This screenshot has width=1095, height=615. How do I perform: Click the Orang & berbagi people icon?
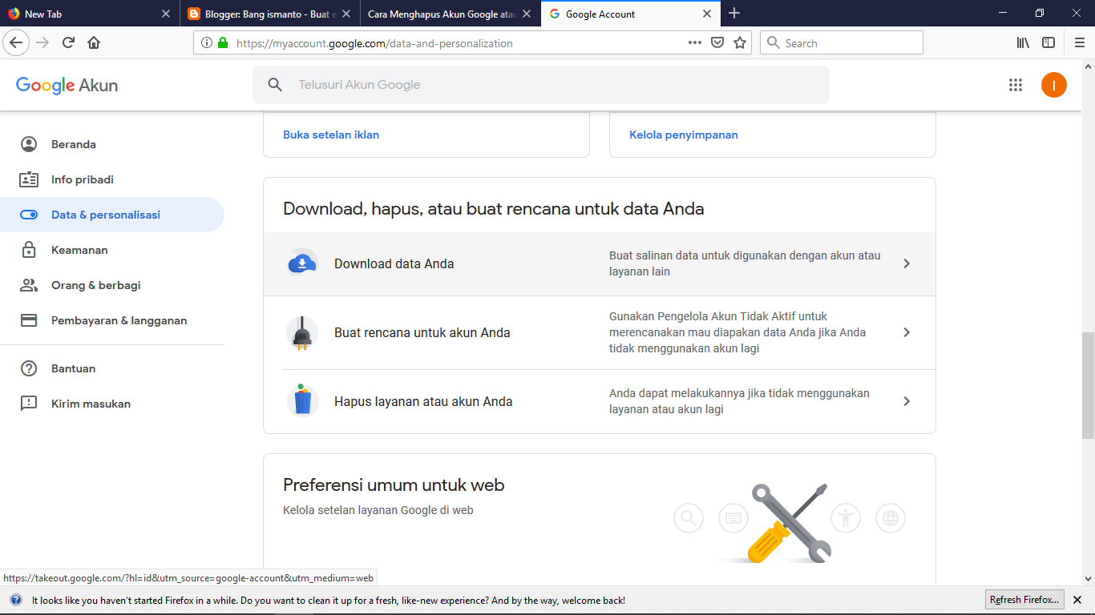[x=29, y=285]
